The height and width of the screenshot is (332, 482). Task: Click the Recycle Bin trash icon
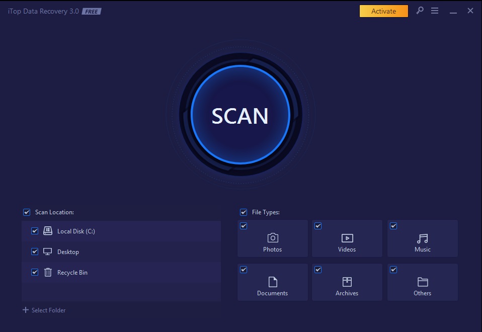click(x=48, y=272)
